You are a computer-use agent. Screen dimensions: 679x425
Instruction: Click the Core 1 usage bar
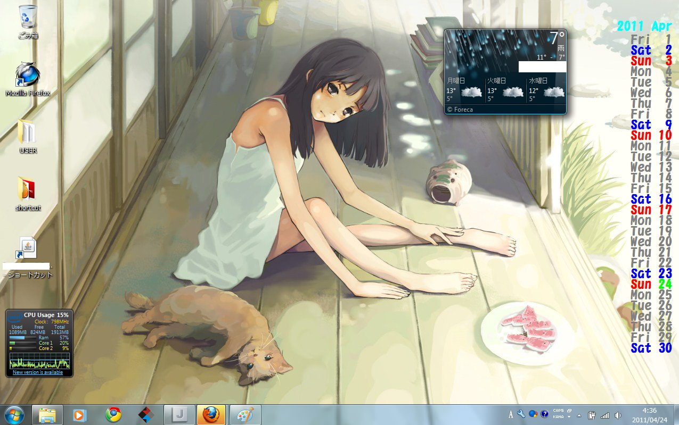pyautogui.click(x=23, y=343)
